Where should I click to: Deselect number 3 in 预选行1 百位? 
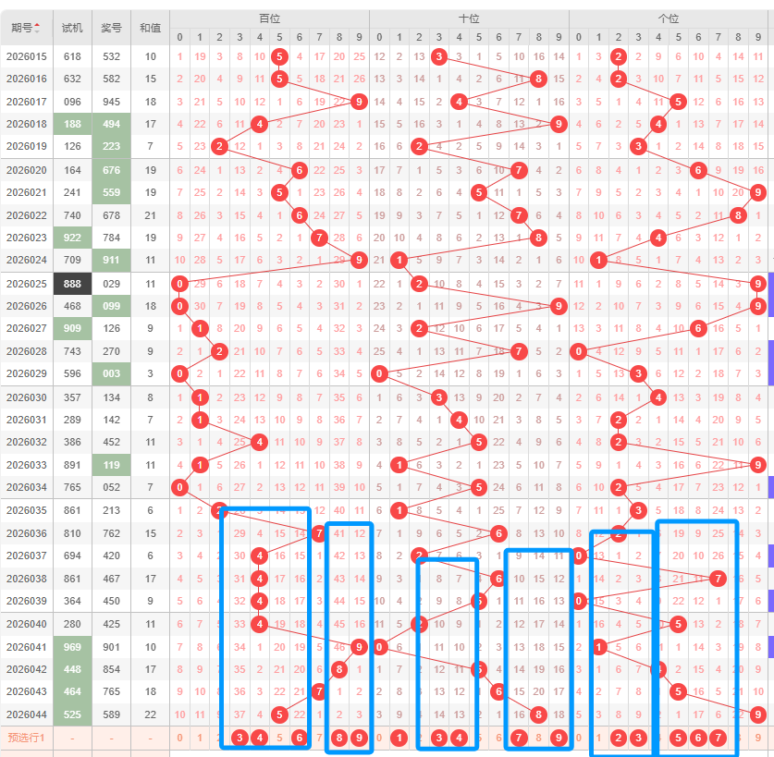[240, 738]
